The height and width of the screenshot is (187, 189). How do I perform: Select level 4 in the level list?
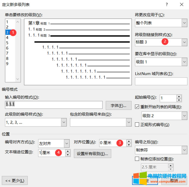pos(10,37)
